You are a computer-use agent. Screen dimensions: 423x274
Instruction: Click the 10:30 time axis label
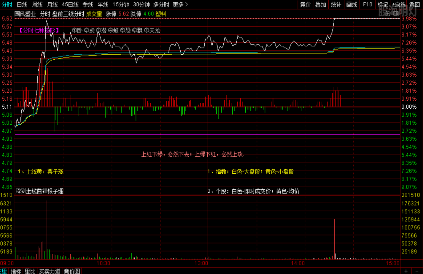pyautogui.click(x=103, y=263)
